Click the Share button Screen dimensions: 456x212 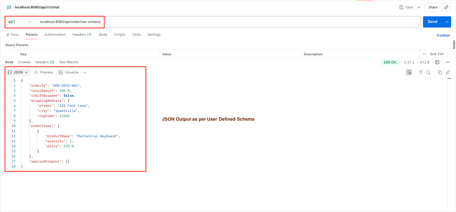click(x=433, y=7)
